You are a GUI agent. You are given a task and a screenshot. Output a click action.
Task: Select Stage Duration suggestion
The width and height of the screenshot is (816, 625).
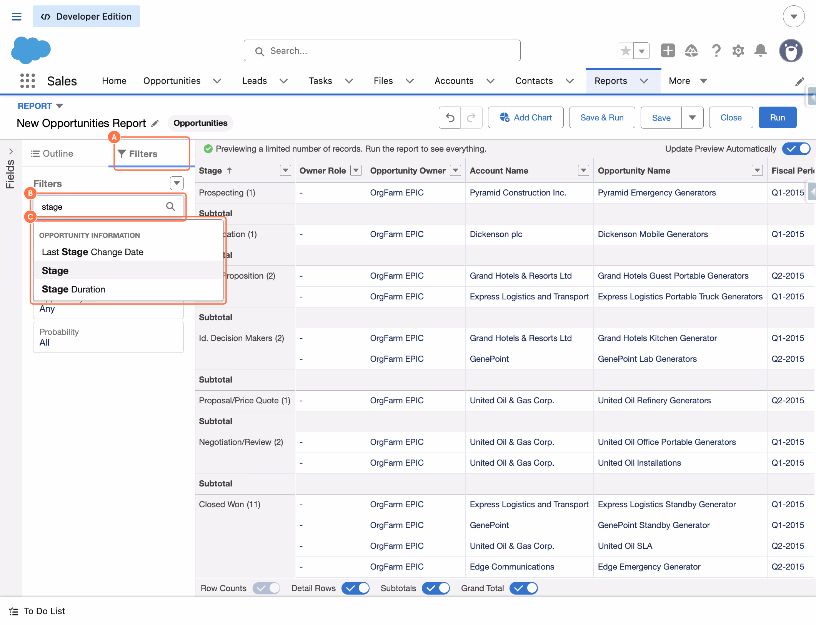pyautogui.click(x=128, y=289)
